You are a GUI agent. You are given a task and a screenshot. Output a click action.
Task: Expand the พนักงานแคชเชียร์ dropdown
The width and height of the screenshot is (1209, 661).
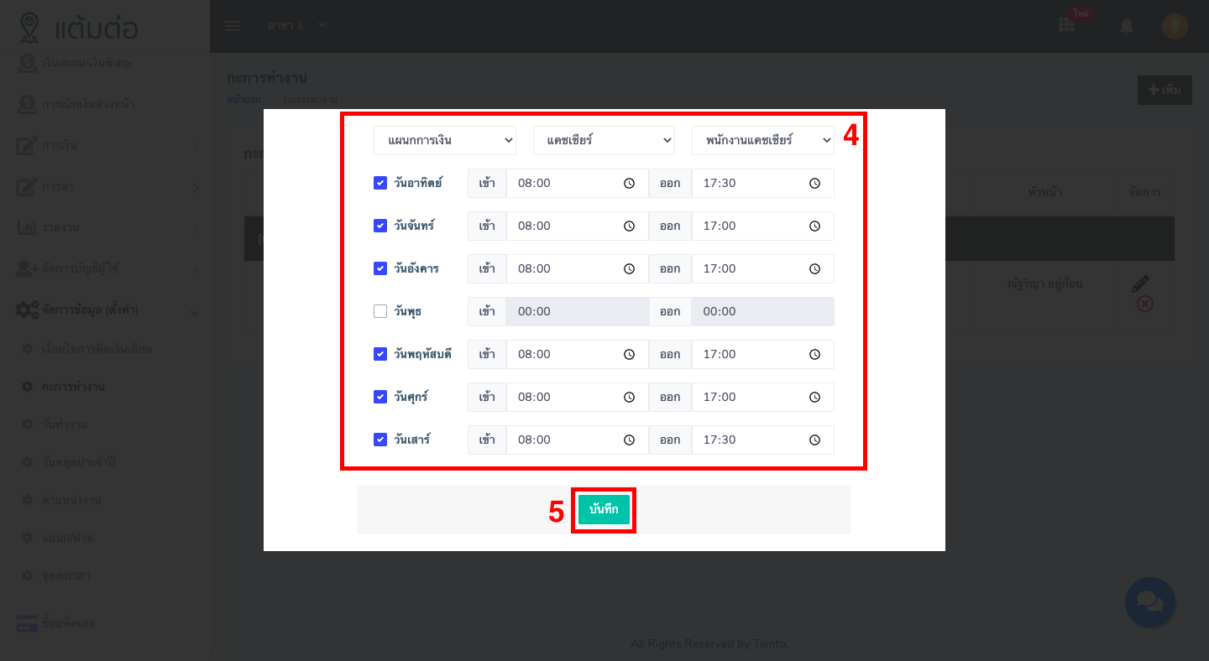pos(762,140)
